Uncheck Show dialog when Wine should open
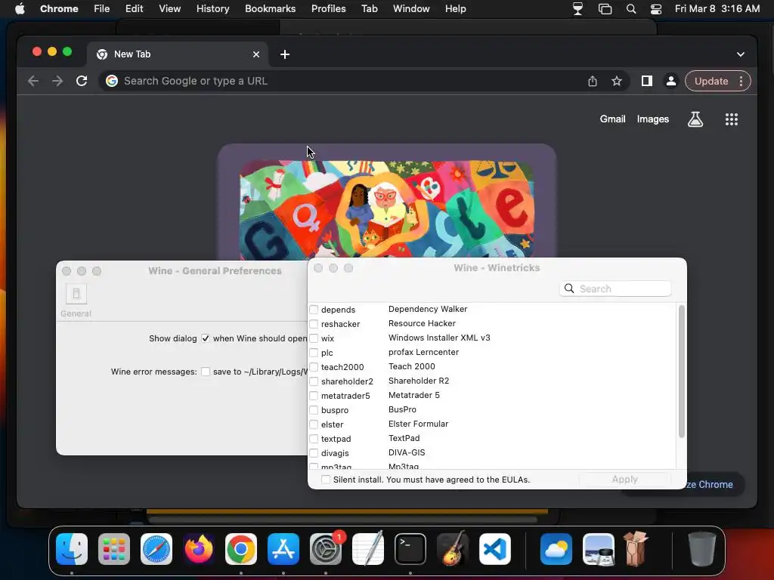Viewport: 774px width, 580px height. click(206, 338)
